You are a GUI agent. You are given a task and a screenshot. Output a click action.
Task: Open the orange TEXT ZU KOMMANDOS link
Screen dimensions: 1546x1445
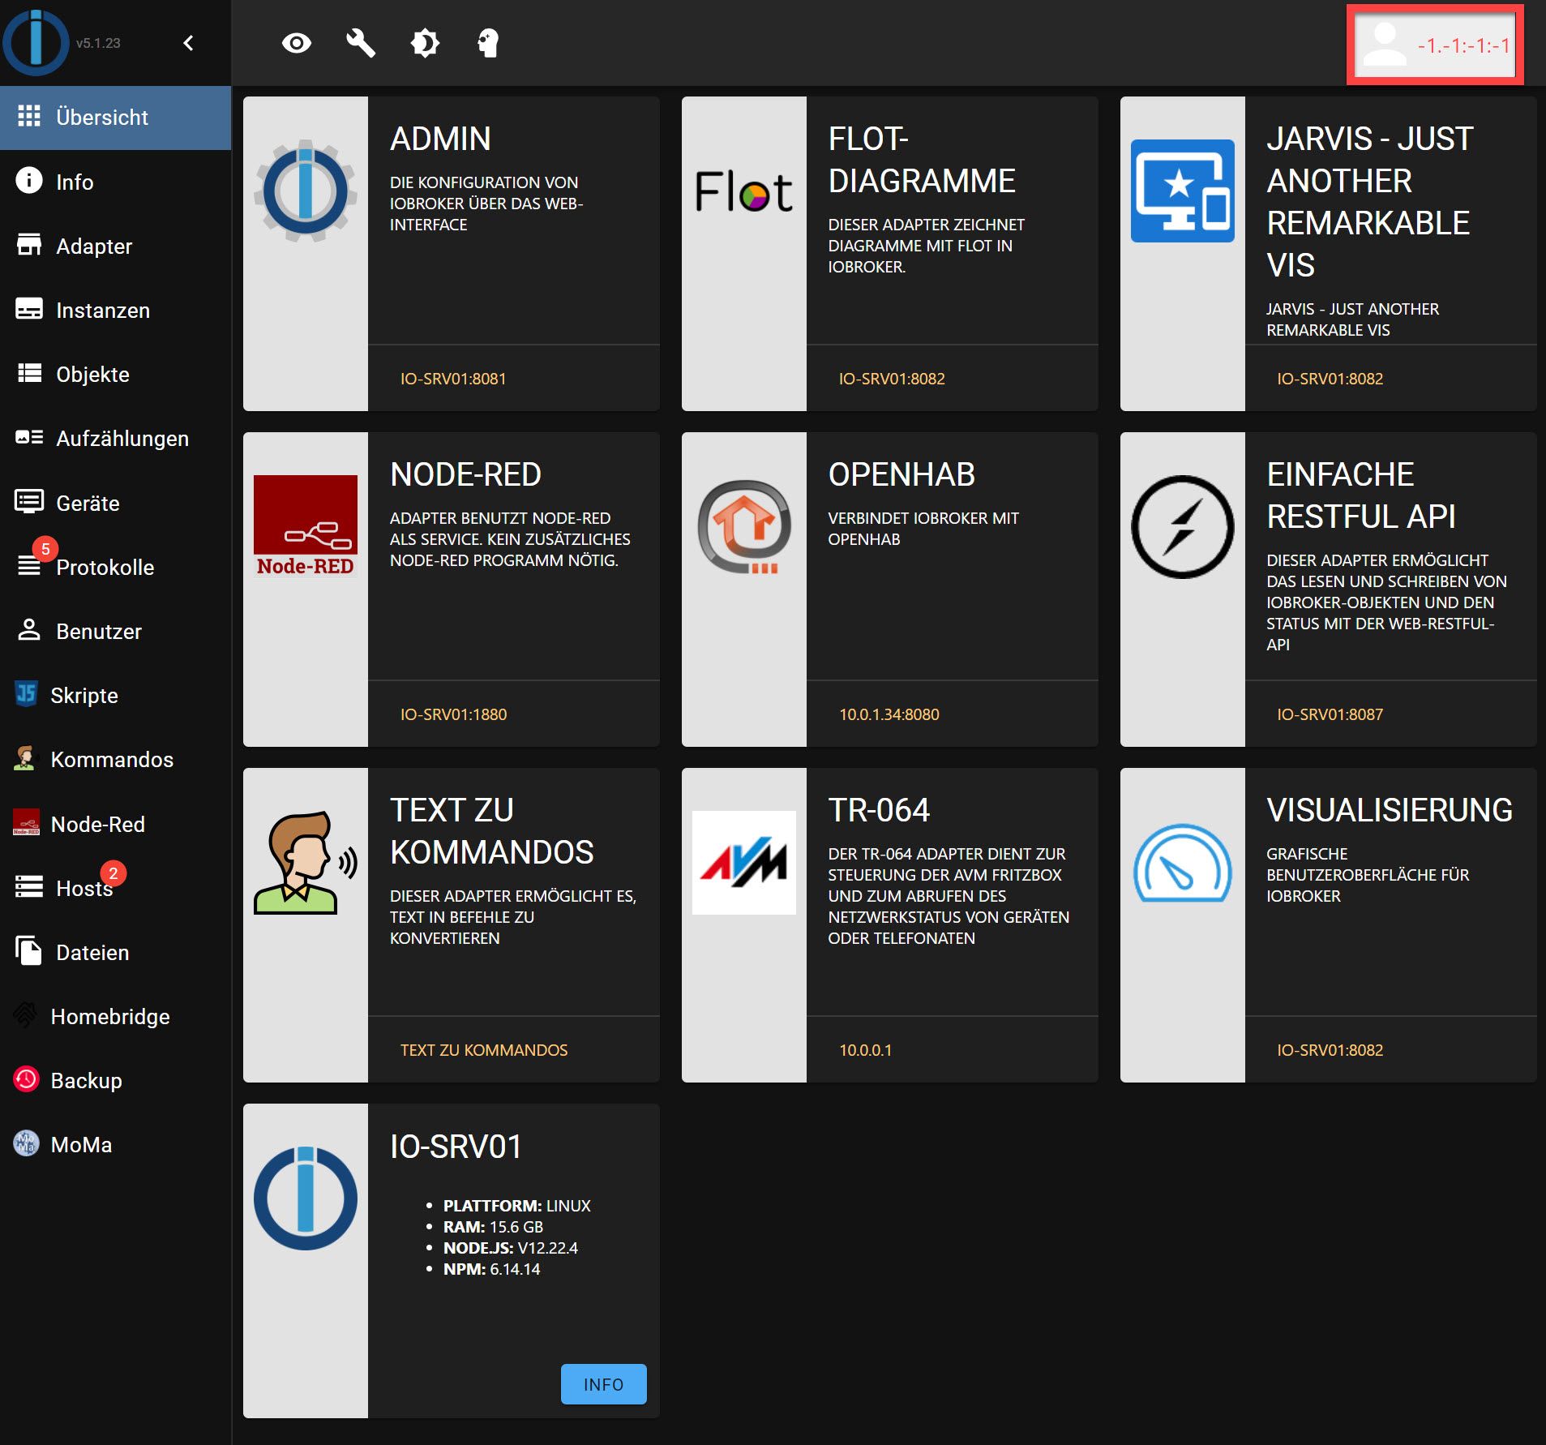(x=484, y=1050)
